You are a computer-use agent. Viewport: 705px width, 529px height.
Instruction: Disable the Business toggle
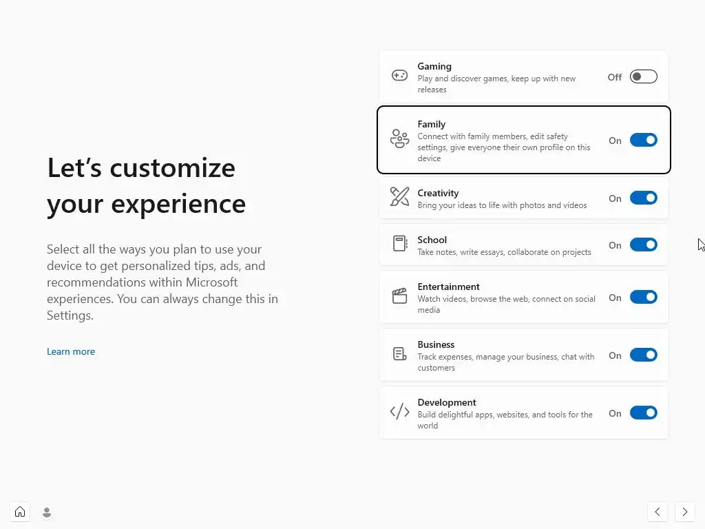coord(643,355)
